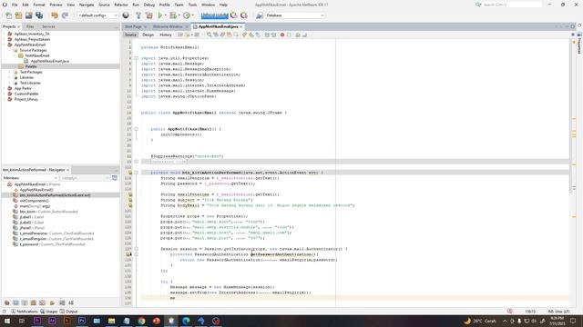Open Usages window from status bar
The image size is (583, 327).
(48, 312)
